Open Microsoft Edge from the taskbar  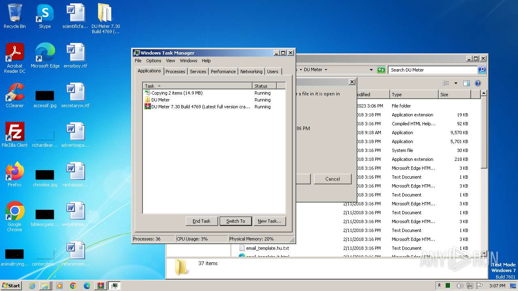(87, 286)
